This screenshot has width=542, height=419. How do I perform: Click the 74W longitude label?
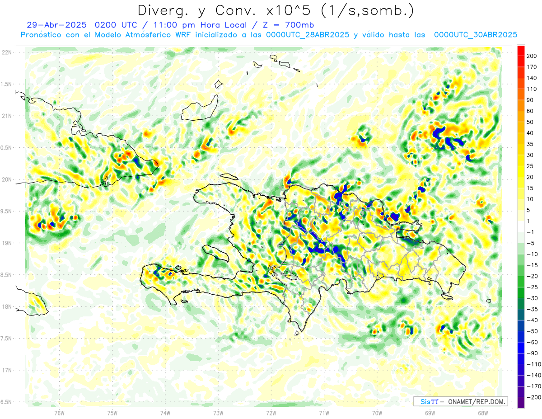click(x=165, y=412)
